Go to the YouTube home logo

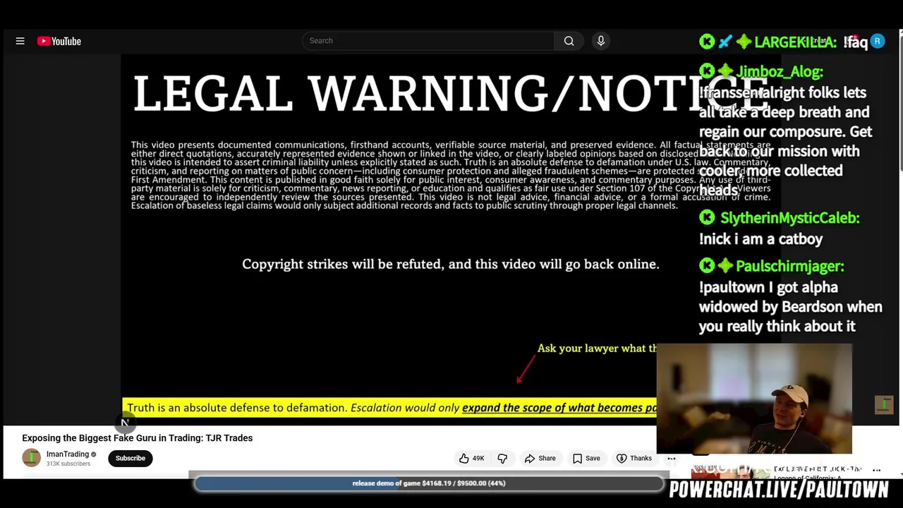[x=59, y=41]
